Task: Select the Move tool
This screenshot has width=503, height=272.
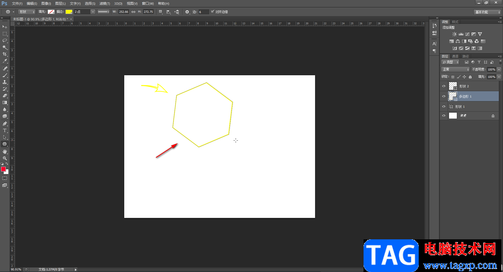Action: [x=5, y=27]
